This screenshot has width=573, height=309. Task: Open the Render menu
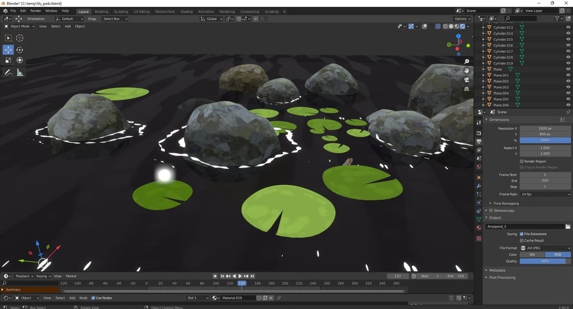[35, 11]
